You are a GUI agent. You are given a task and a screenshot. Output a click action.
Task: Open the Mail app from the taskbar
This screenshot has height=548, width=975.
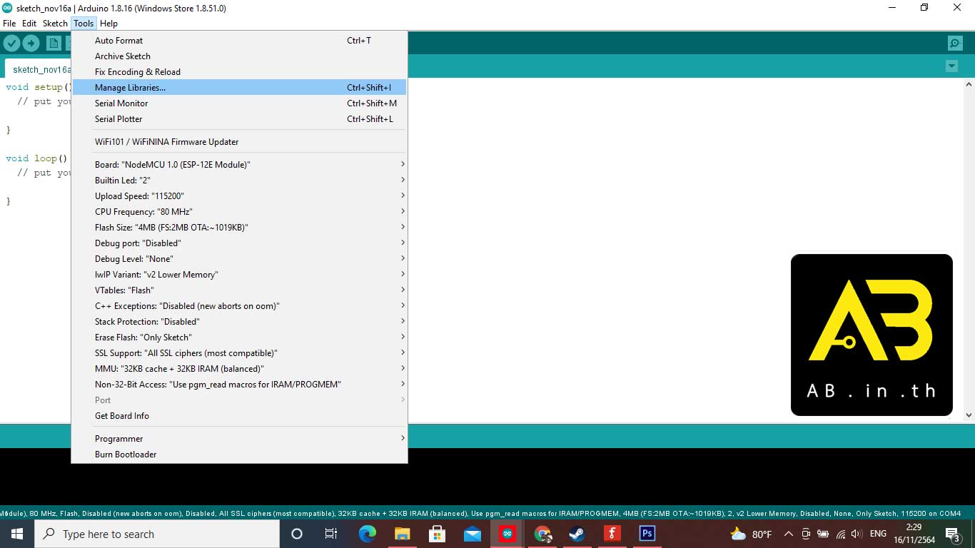click(x=472, y=534)
